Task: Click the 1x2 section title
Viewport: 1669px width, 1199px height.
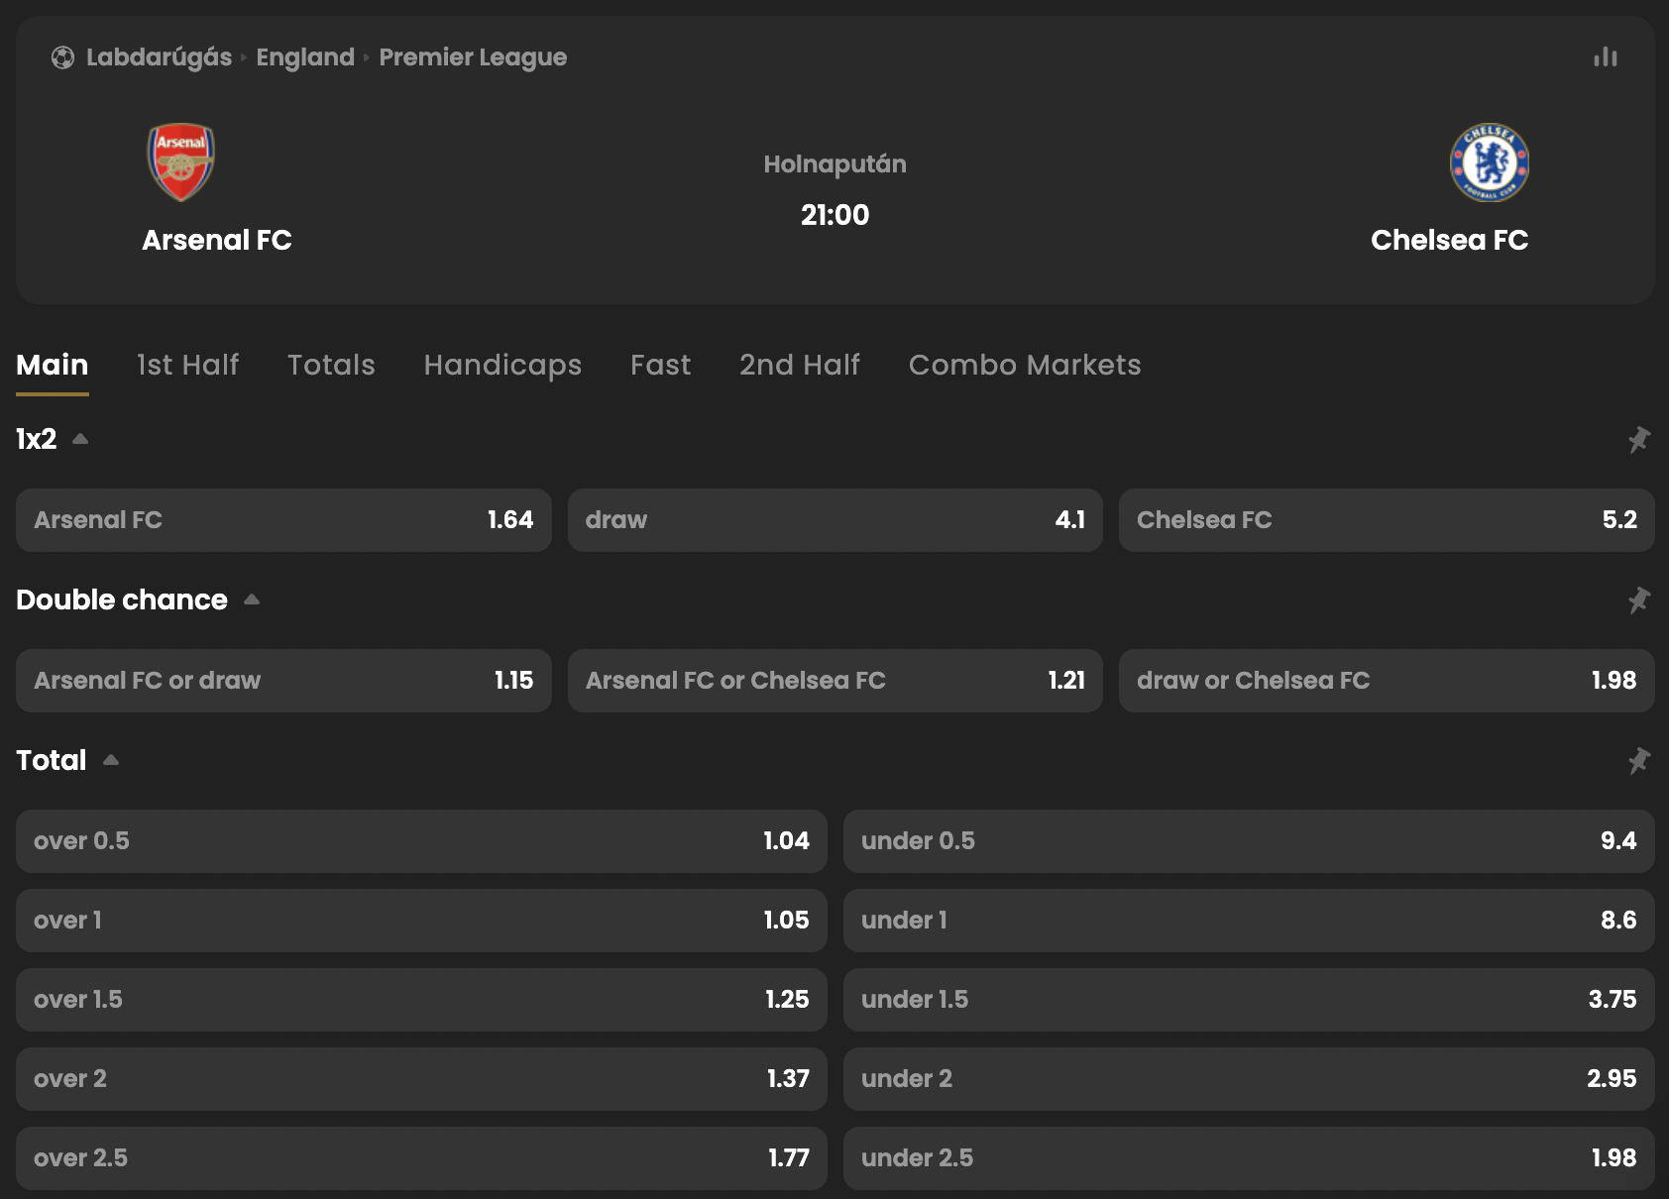Action: (x=37, y=439)
